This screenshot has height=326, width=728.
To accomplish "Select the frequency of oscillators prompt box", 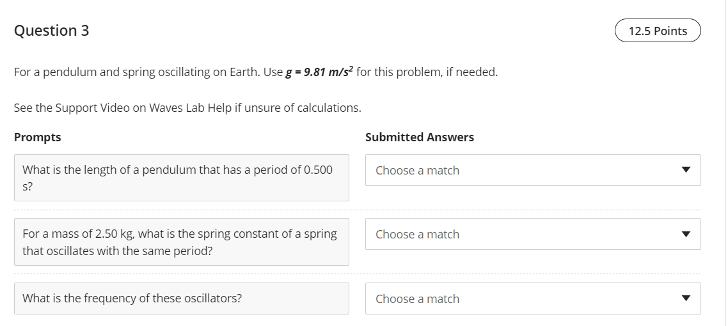I will coord(182,299).
